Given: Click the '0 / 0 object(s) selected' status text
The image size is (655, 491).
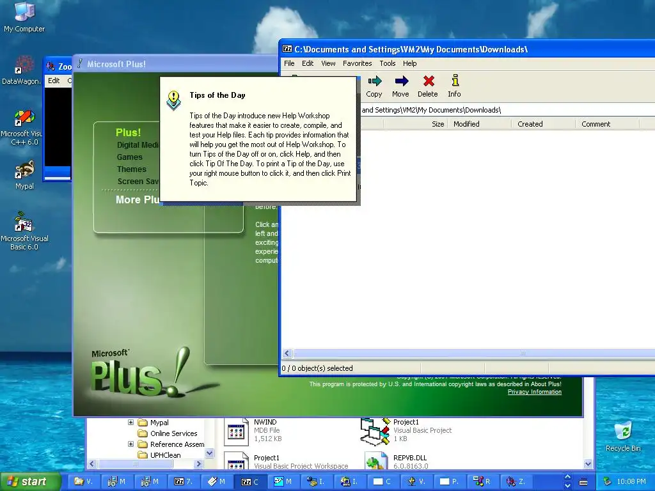Looking at the screenshot, I should point(317,368).
